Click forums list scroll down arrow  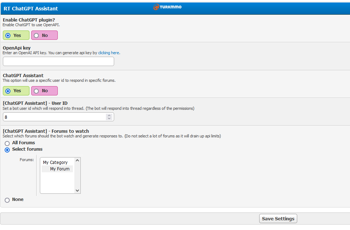[78, 191]
